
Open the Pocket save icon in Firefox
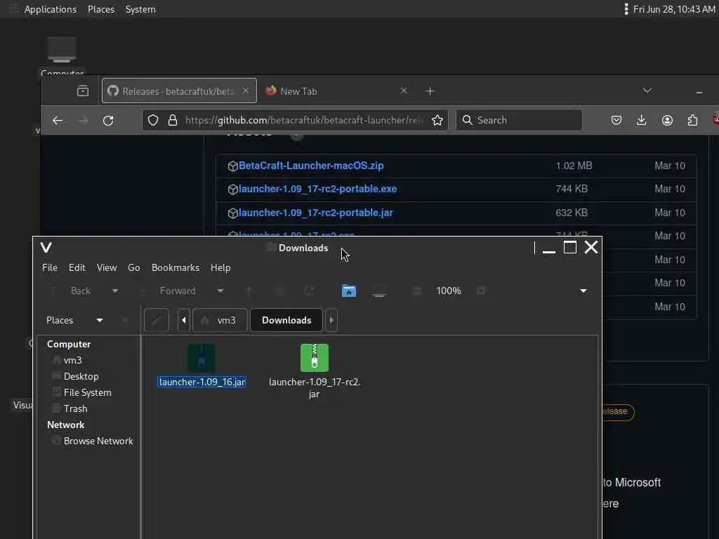point(616,120)
